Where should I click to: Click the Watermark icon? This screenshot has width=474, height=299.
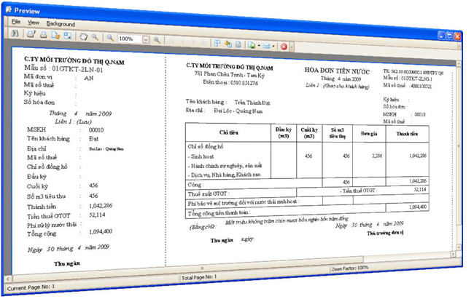tap(238, 44)
